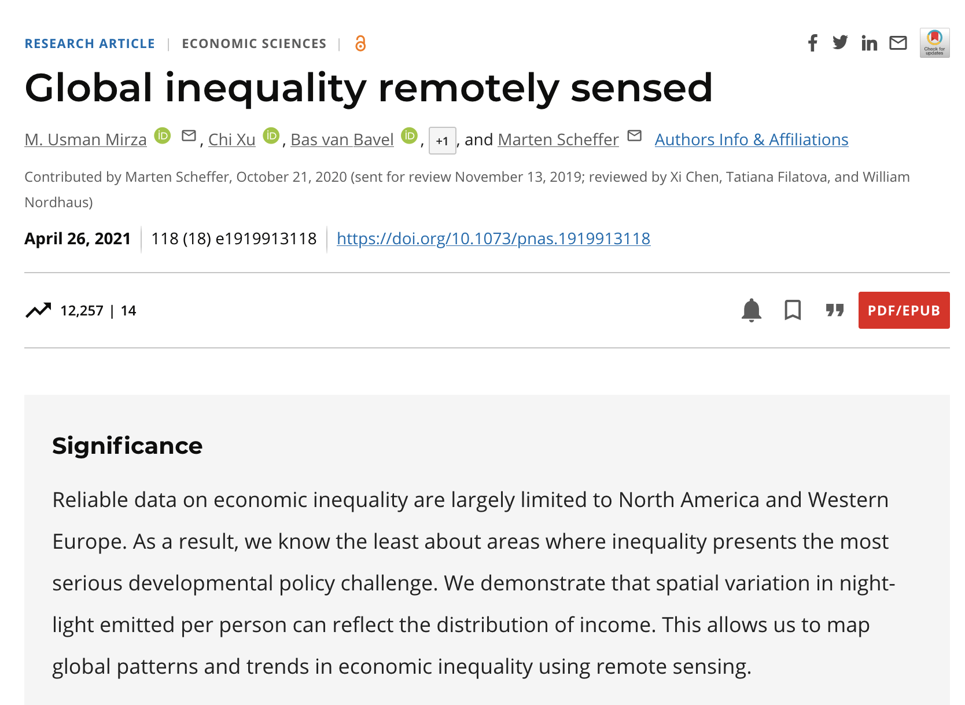This screenshot has height=705, width=965.
Task: Share article on LinkedIn
Action: (x=869, y=43)
